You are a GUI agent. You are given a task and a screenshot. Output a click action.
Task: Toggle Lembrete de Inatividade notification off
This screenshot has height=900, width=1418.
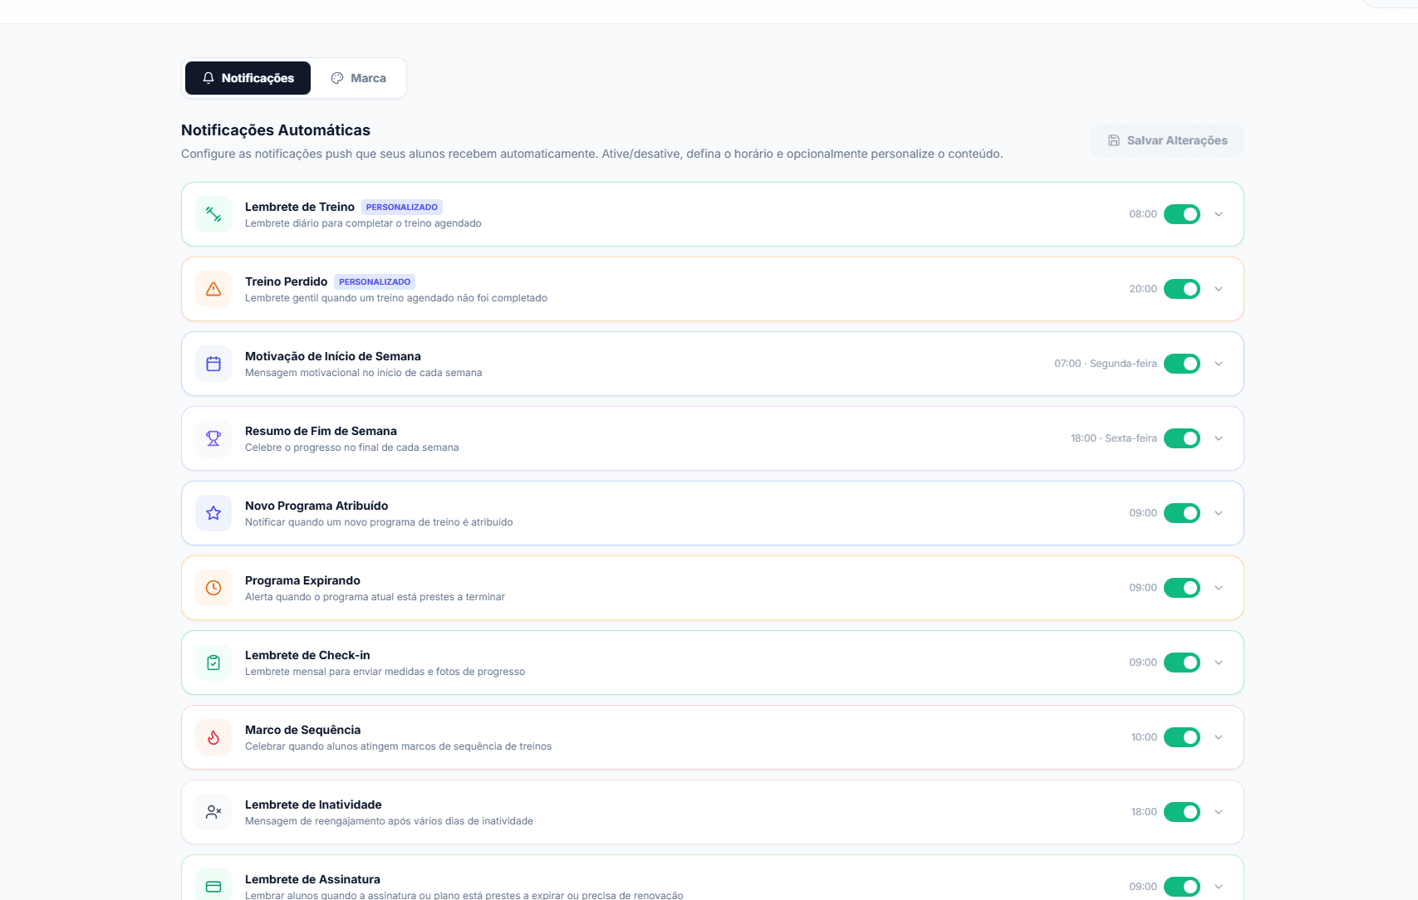point(1182,812)
